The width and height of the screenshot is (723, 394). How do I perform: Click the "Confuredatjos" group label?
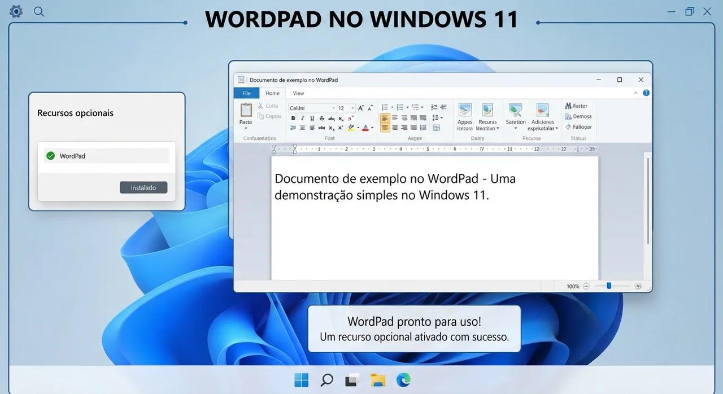click(x=260, y=138)
